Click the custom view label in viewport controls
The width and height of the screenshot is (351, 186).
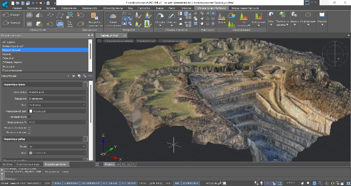coord(119,41)
